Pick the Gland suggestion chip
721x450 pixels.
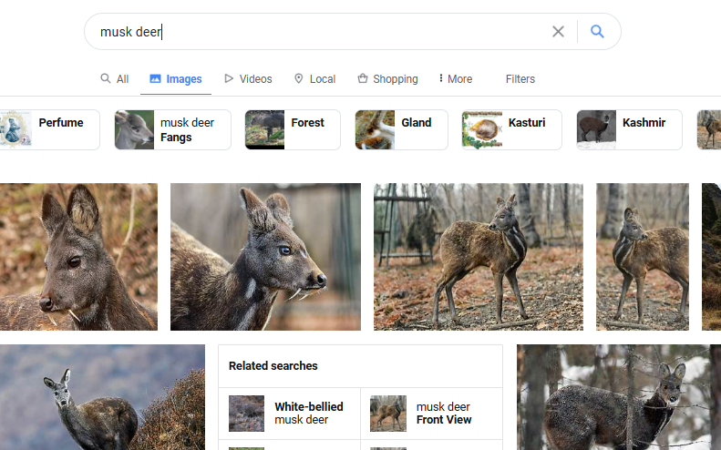[401, 129]
